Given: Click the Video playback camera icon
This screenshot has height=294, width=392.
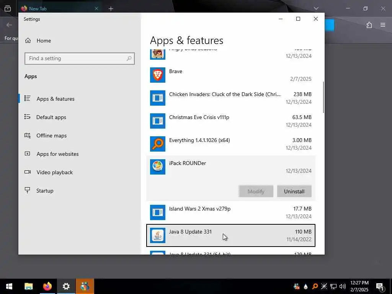Looking at the screenshot, I should click(x=28, y=172).
